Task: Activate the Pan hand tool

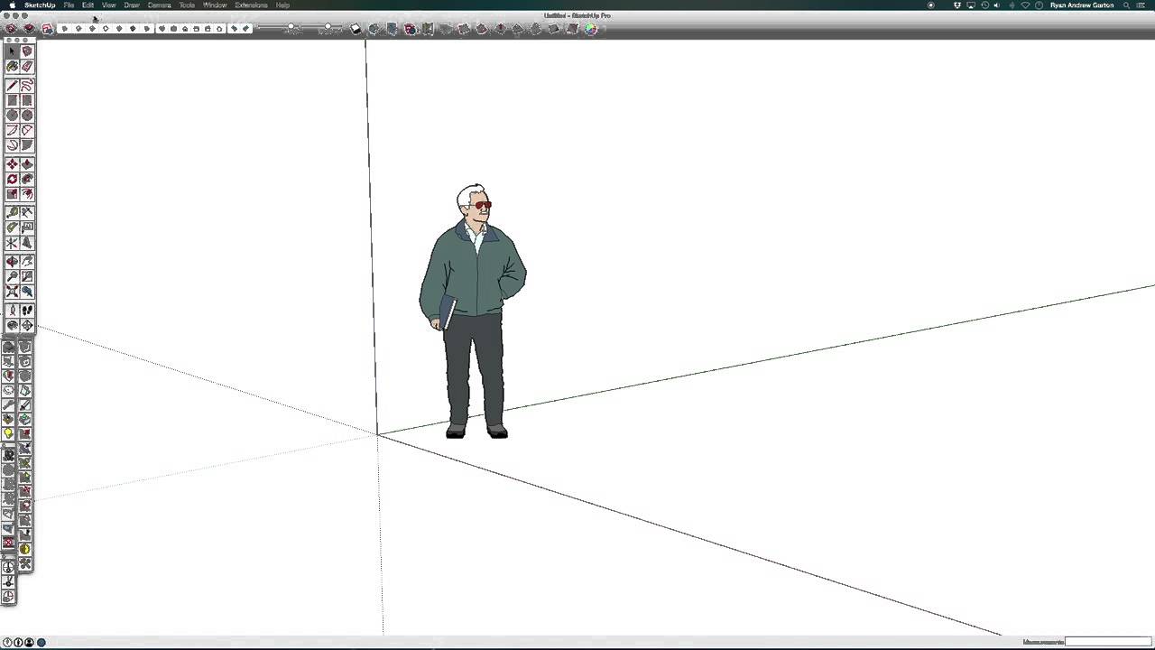Action: click(27, 262)
